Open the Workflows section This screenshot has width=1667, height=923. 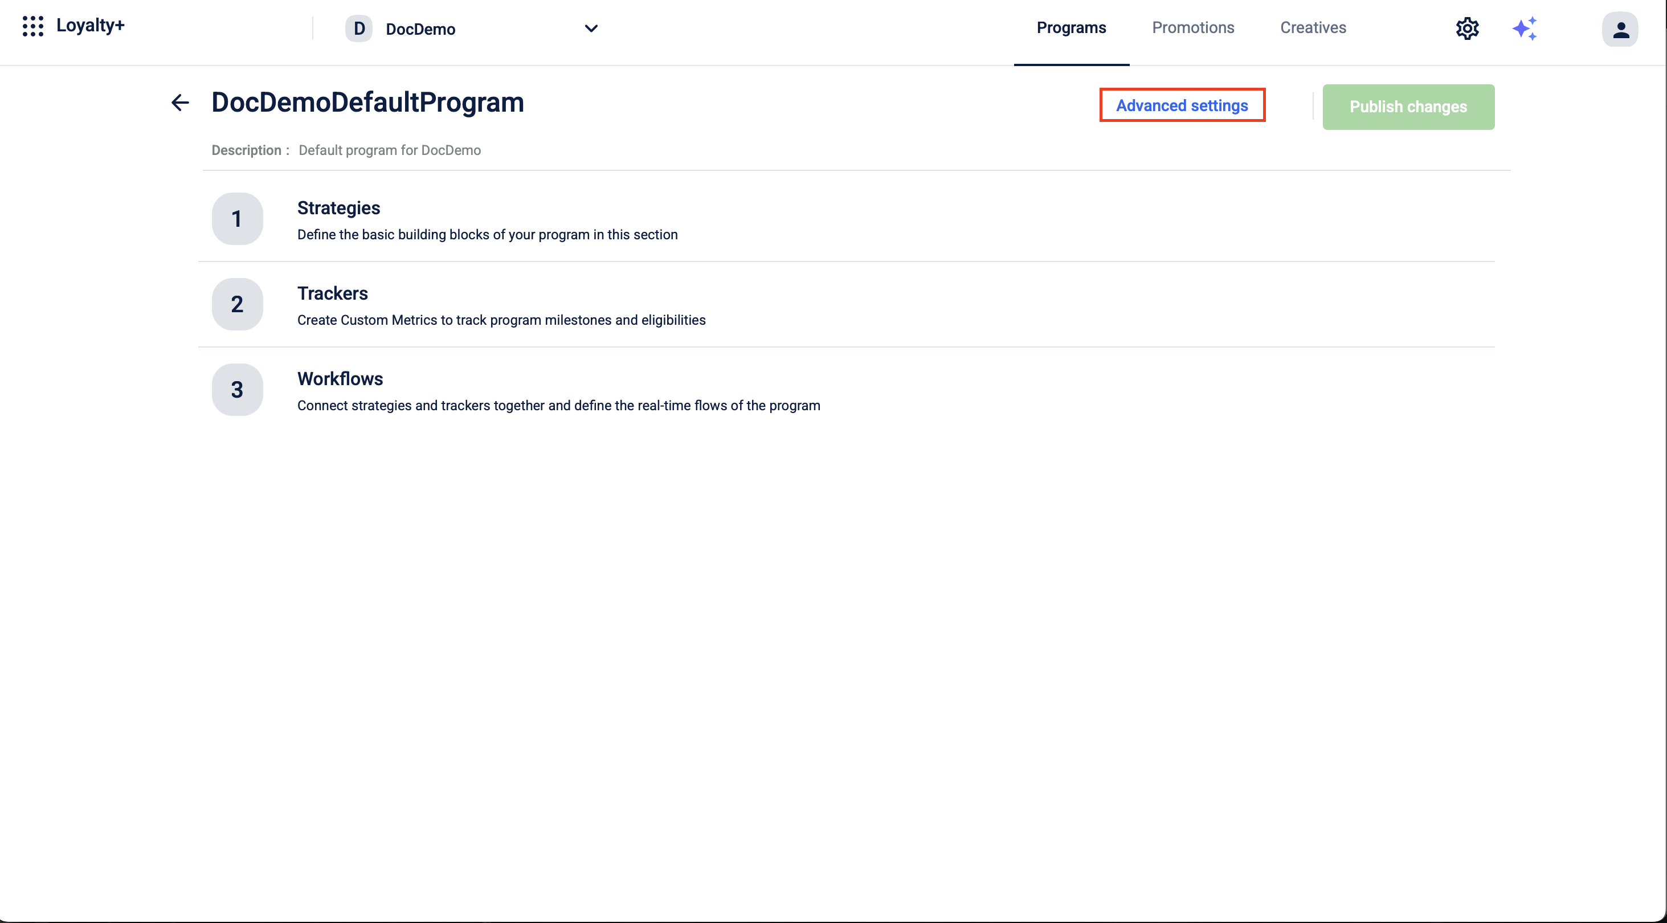tap(340, 379)
